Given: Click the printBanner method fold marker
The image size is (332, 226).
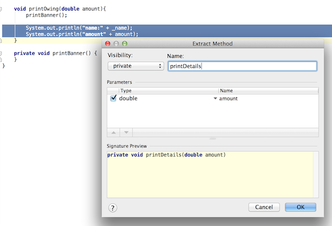Looking at the screenshot, I should coord(3,53).
